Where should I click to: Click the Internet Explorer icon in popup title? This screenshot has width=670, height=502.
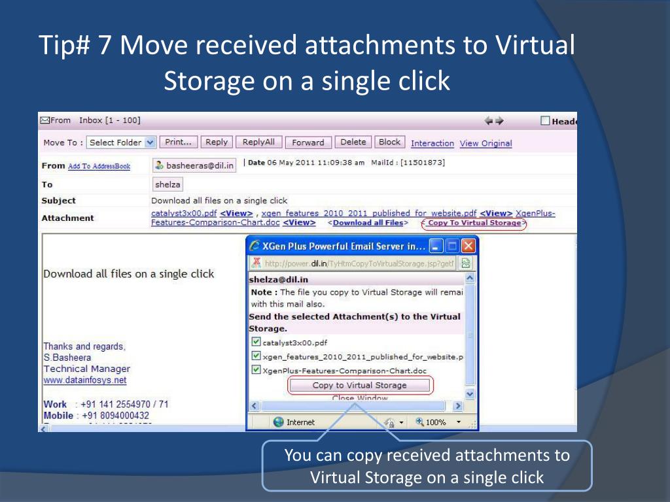click(255, 246)
